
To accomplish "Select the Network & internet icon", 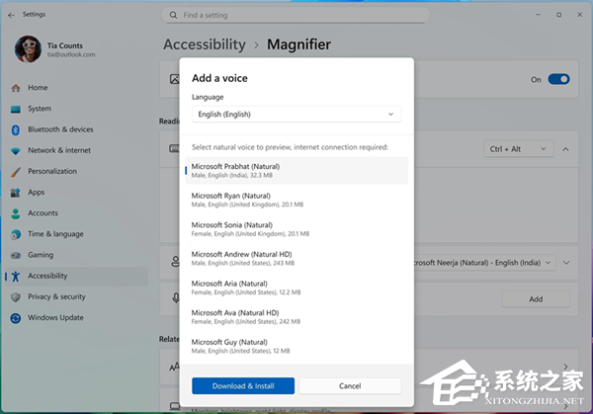I will [x=16, y=150].
